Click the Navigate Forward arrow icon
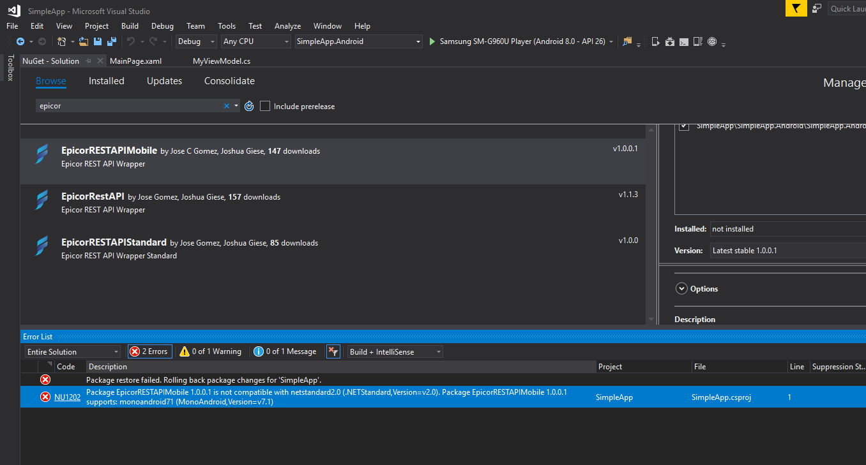Image resolution: width=866 pixels, height=465 pixels. [42, 41]
